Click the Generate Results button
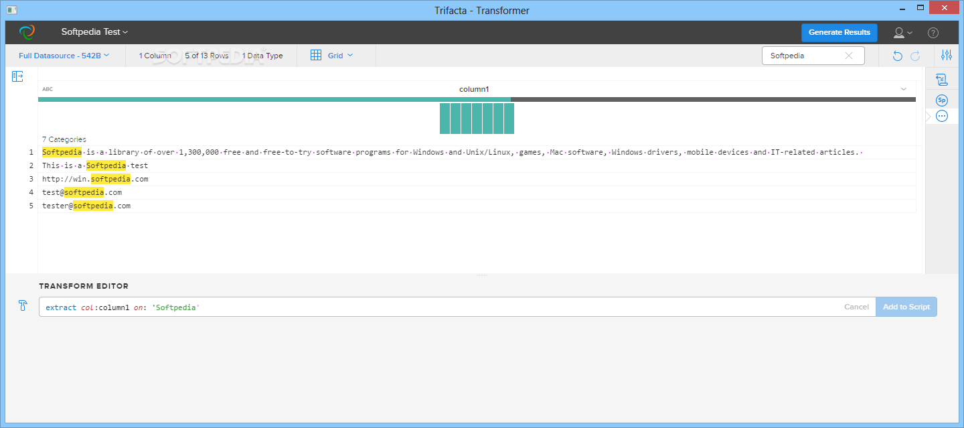Image resolution: width=964 pixels, height=428 pixels. pyautogui.click(x=839, y=32)
